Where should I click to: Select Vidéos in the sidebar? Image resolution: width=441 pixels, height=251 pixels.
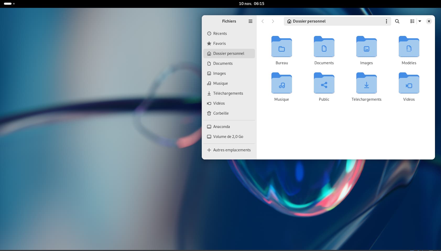point(219,103)
